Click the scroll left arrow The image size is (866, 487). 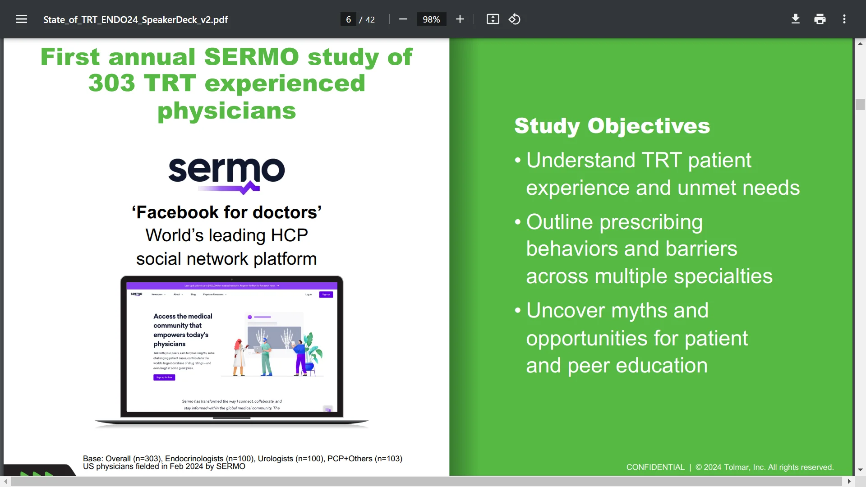click(5, 482)
